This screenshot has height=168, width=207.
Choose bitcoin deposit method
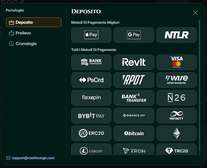134,133
